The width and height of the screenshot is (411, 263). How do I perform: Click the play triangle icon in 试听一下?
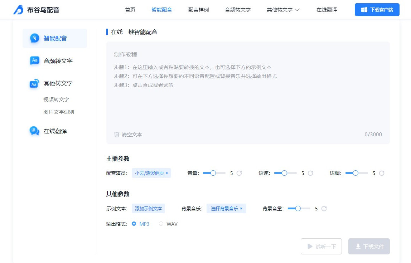point(310,246)
